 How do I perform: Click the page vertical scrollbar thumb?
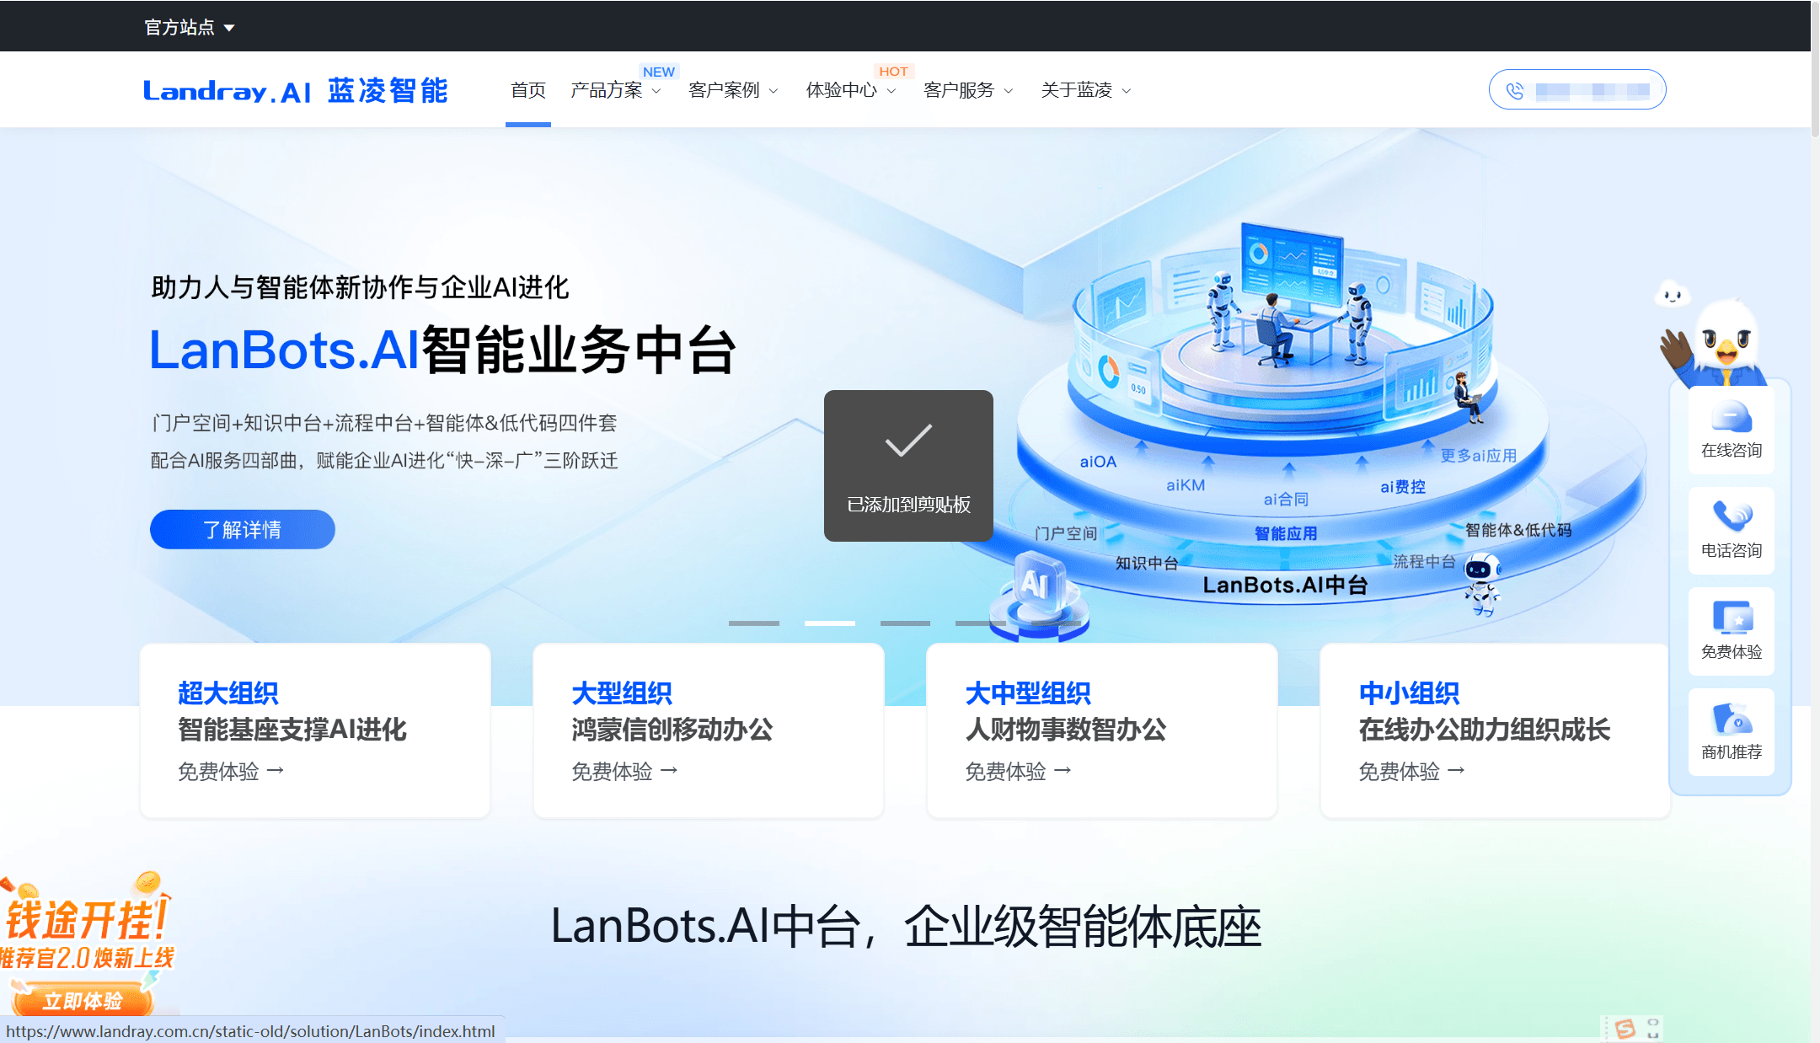tap(1815, 69)
